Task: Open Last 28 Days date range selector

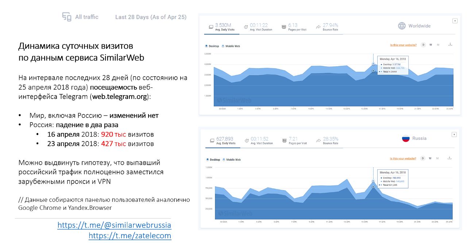Action: 151,17
